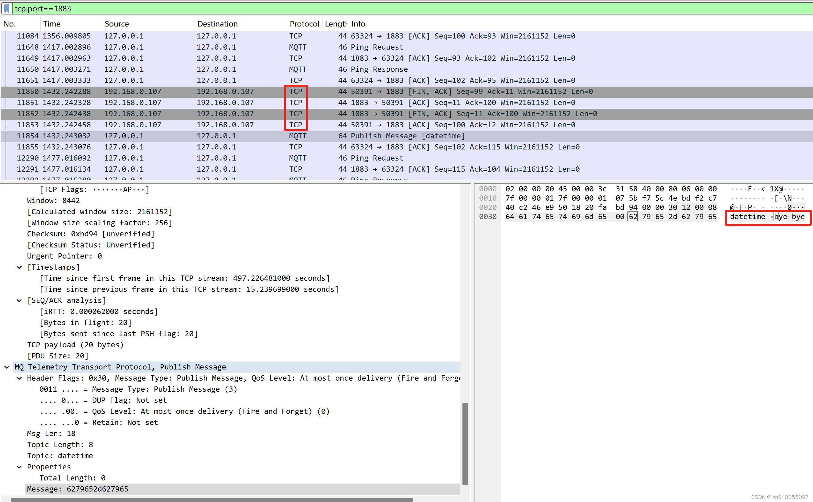This screenshot has height=502, width=813.
Task: Collapse the Header Flags 0x30 node
Action: click(x=19, y=378)
